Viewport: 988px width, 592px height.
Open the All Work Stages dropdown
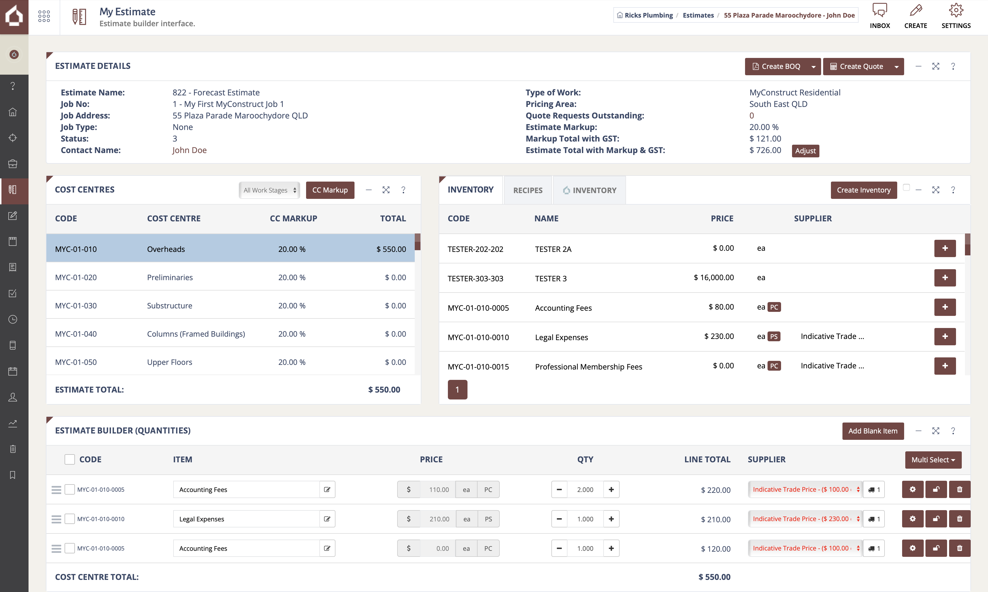coord(270,190)
